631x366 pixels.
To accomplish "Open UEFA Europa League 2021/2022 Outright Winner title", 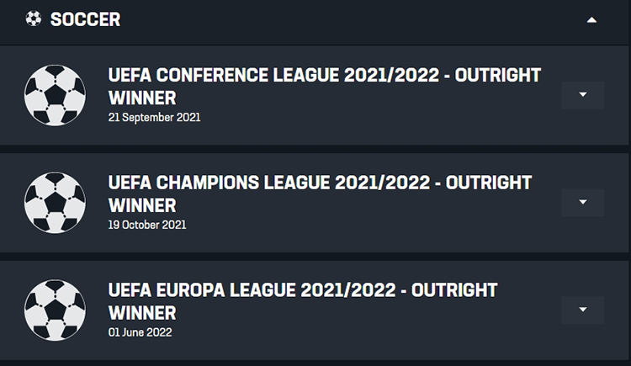I will point(303,301).
